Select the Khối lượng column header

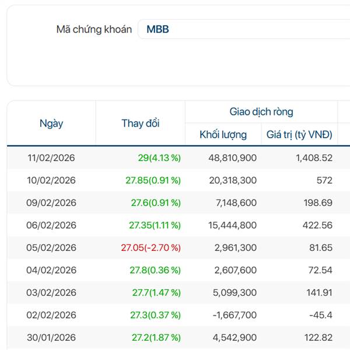click(x=223, y=135)
